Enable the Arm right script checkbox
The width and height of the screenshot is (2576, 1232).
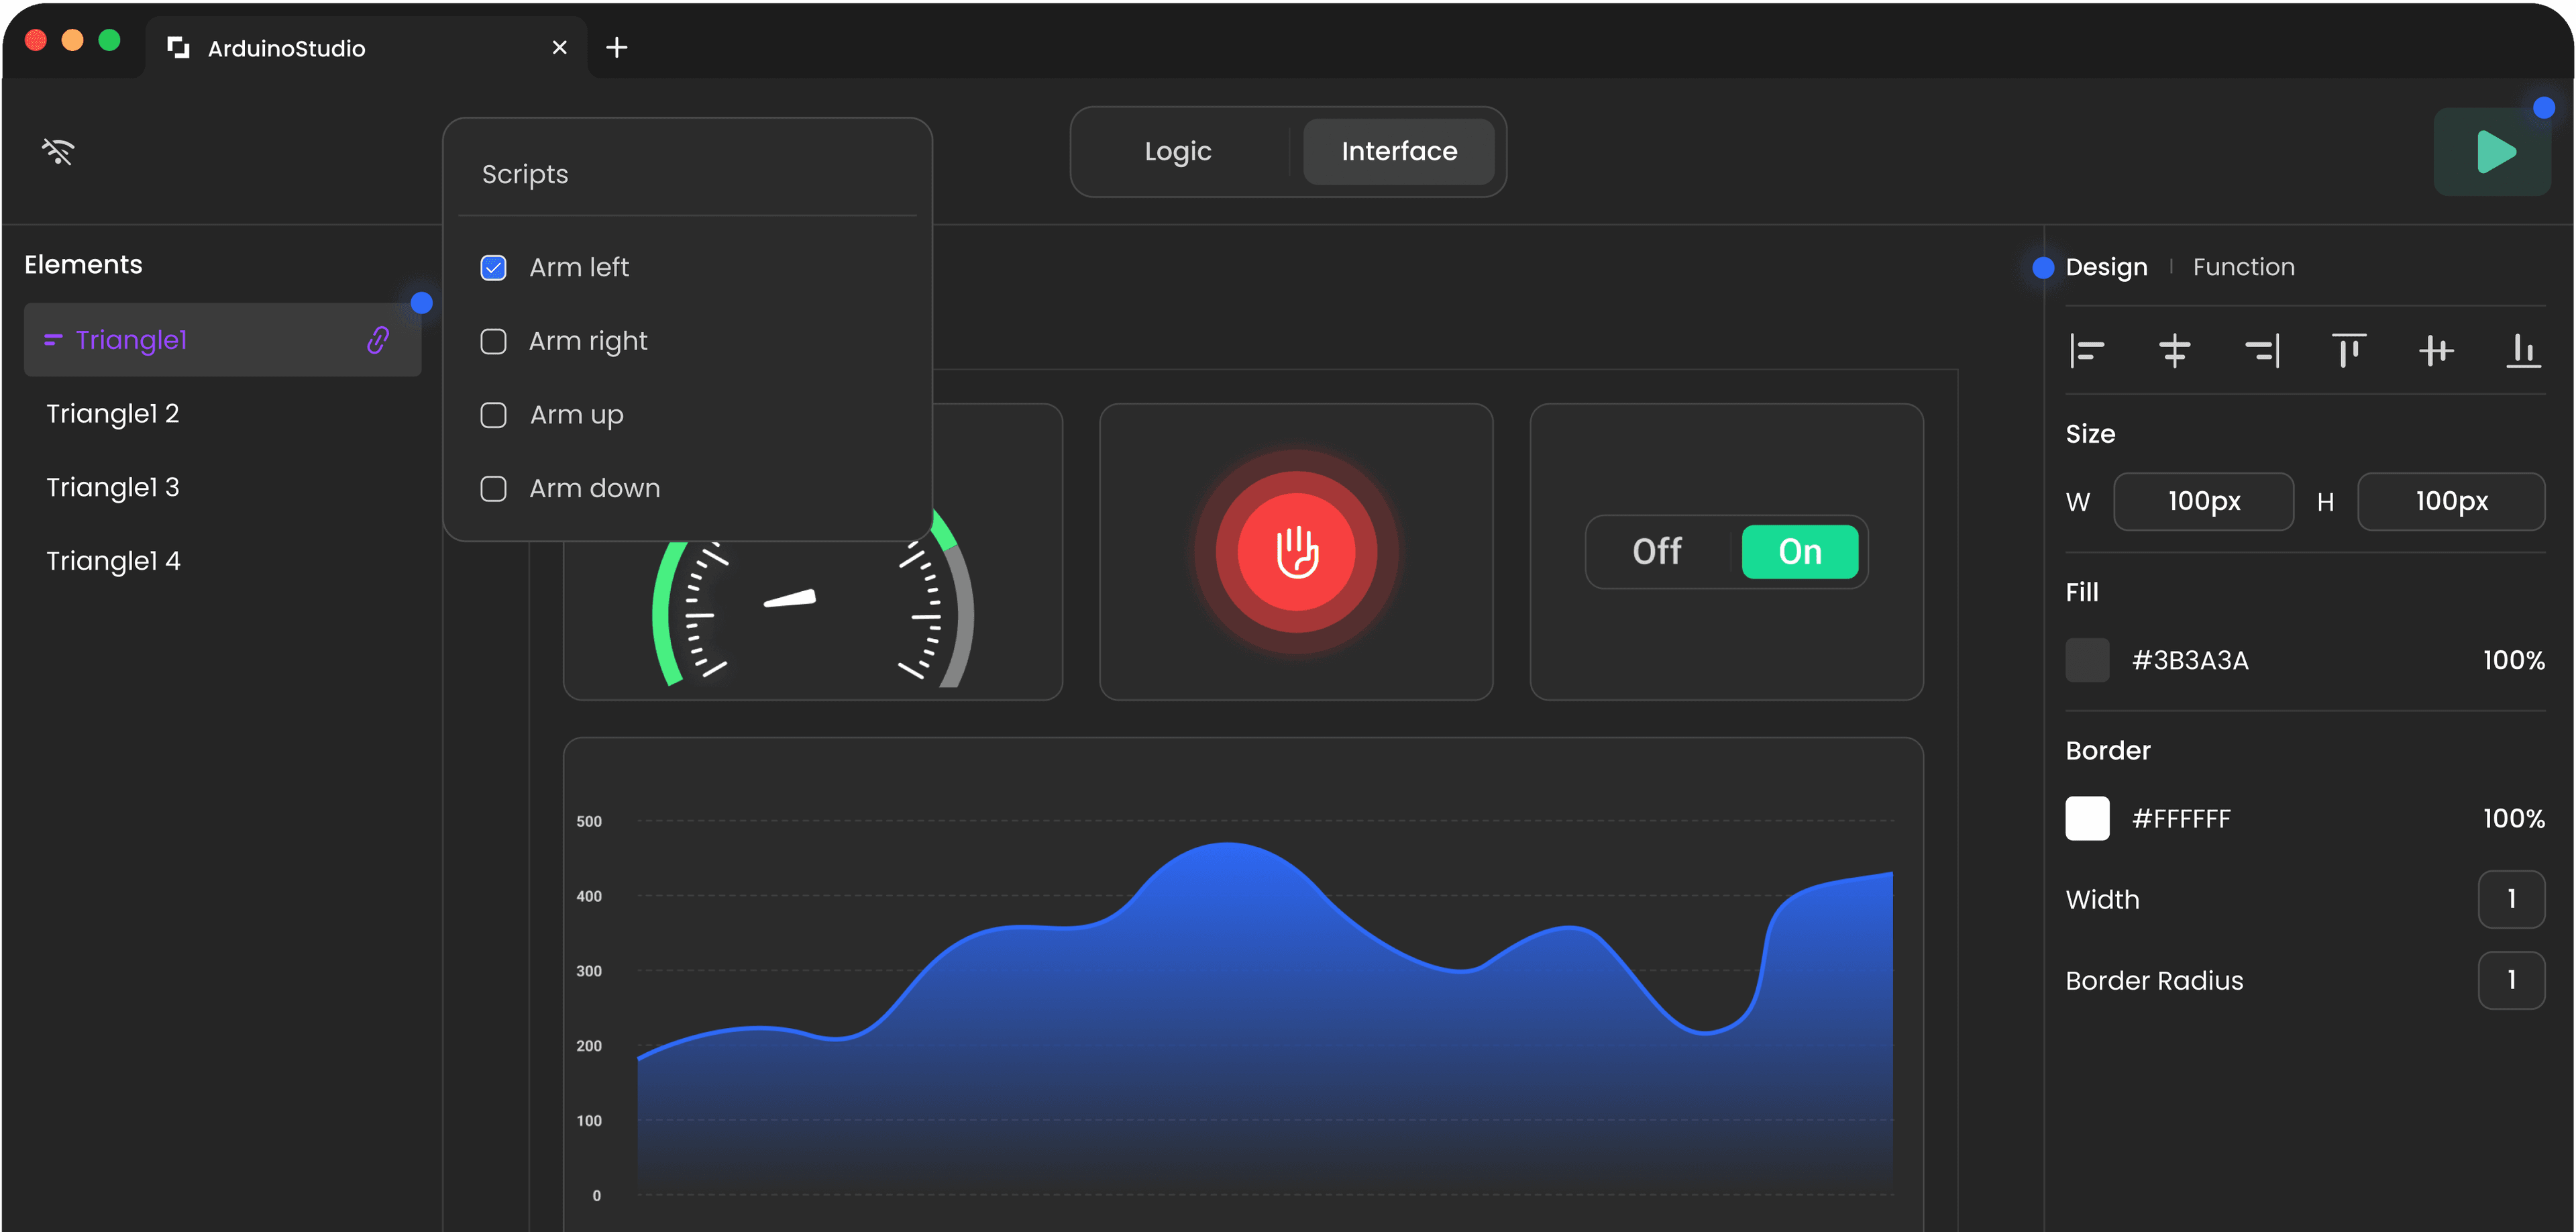point(493,342)
